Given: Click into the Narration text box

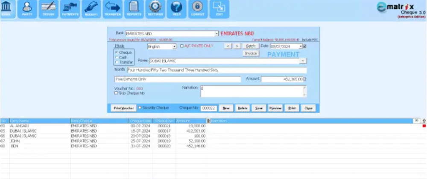Looking at the screenshot, I should [x=252, y=91].
